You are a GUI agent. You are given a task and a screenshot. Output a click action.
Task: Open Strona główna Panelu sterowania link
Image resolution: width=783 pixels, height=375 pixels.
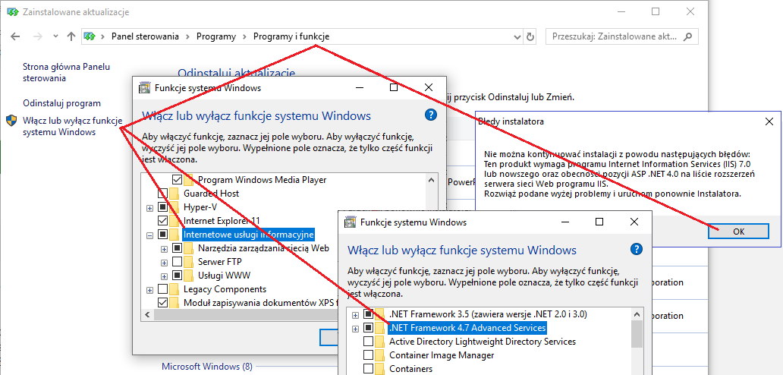pos(67,72)
